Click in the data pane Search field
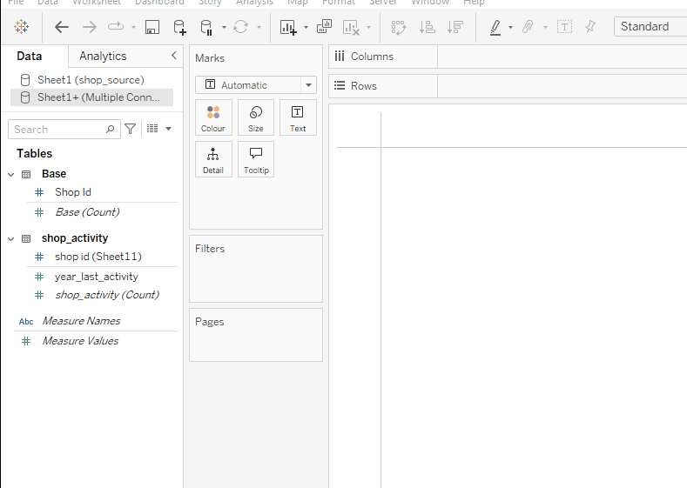The width and height of the screenshot is (687, 488). pyautogui.click(x=57, y=129)
